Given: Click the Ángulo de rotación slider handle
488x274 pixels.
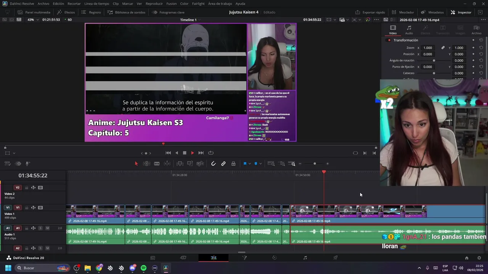Looking at the screenshot, I should coord(434,61).
